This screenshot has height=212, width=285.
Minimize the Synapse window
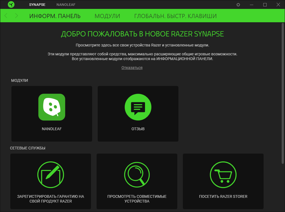click(x=252, y=5)
